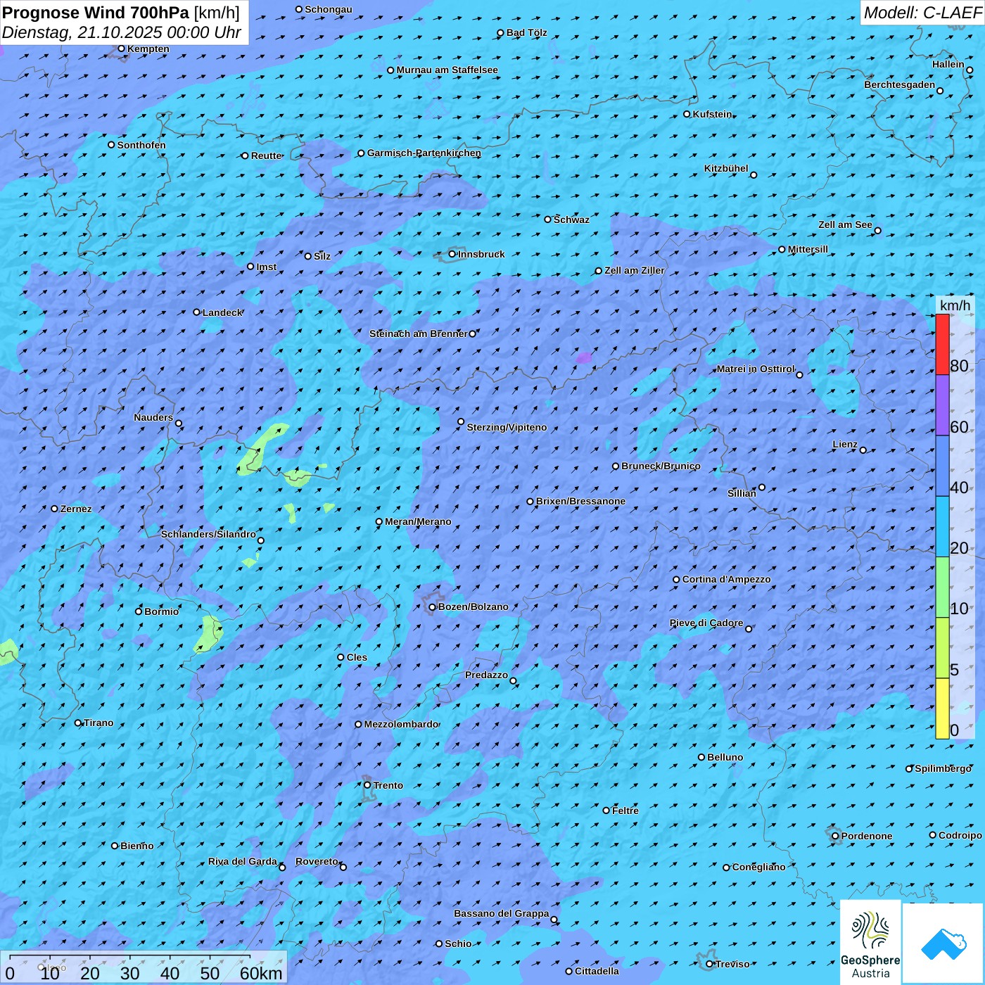Click the Bormio location dot
This screenshot has height=985, width=985.
[x=139, y=611]
